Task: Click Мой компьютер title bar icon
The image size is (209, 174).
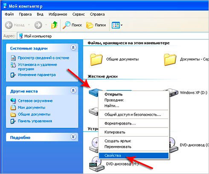Action: [5, 6]
